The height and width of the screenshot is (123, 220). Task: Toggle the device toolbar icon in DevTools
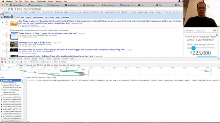[x=5, y=59]
